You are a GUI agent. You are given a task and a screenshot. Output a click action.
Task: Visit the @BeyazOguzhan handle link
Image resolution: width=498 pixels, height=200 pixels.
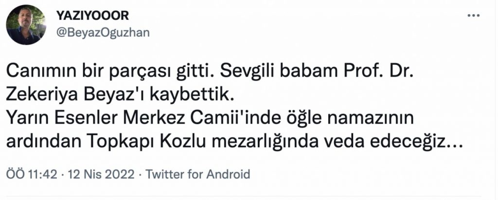[103, 33]
